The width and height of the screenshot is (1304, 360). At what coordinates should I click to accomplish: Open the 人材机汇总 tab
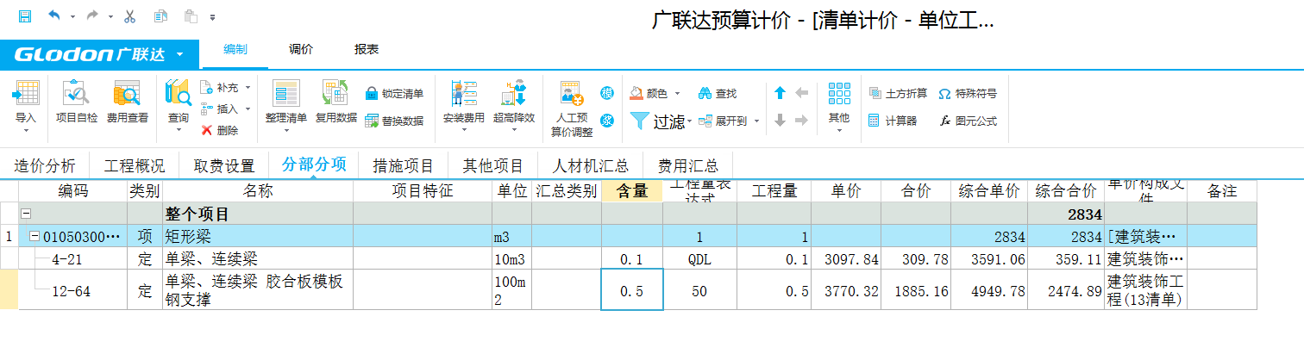pyautogui.click(x=591, y=165)
